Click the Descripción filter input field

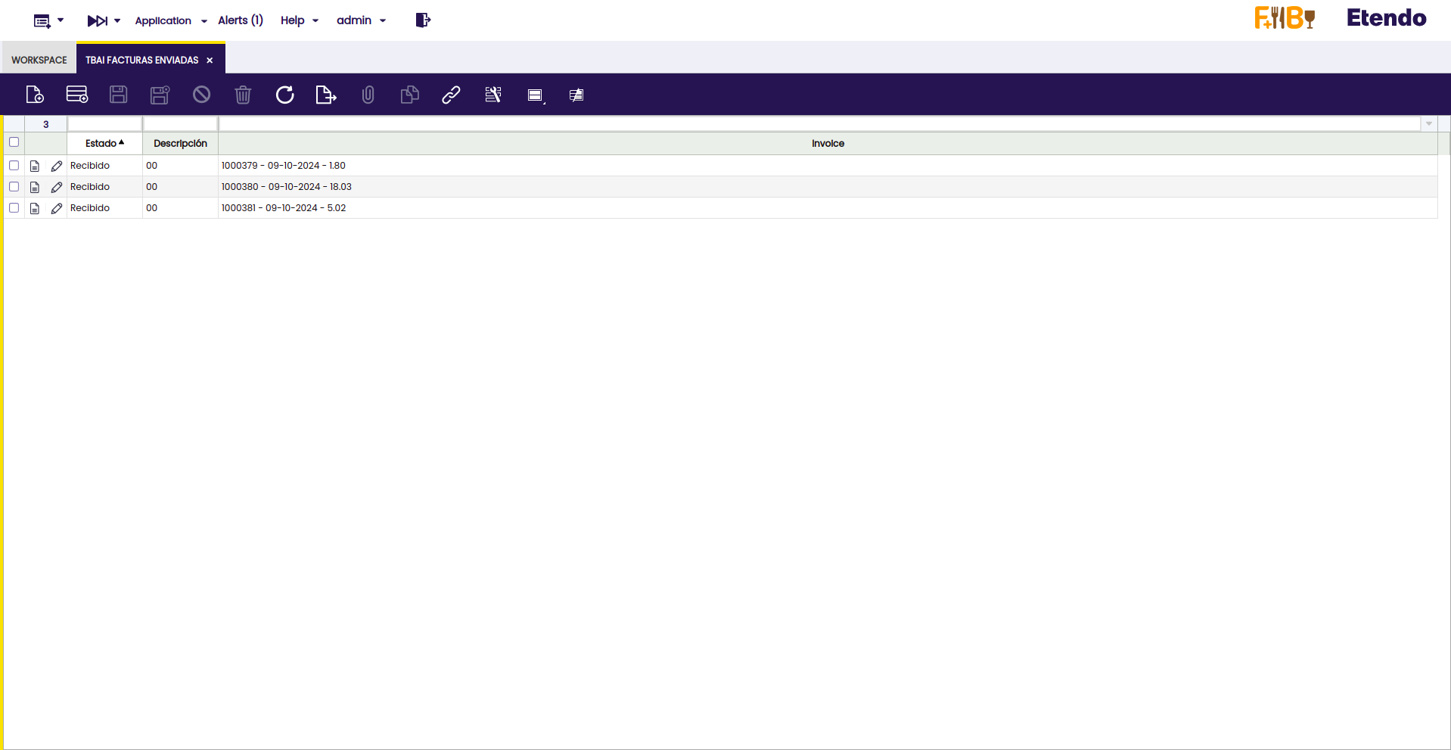[181, 124]
